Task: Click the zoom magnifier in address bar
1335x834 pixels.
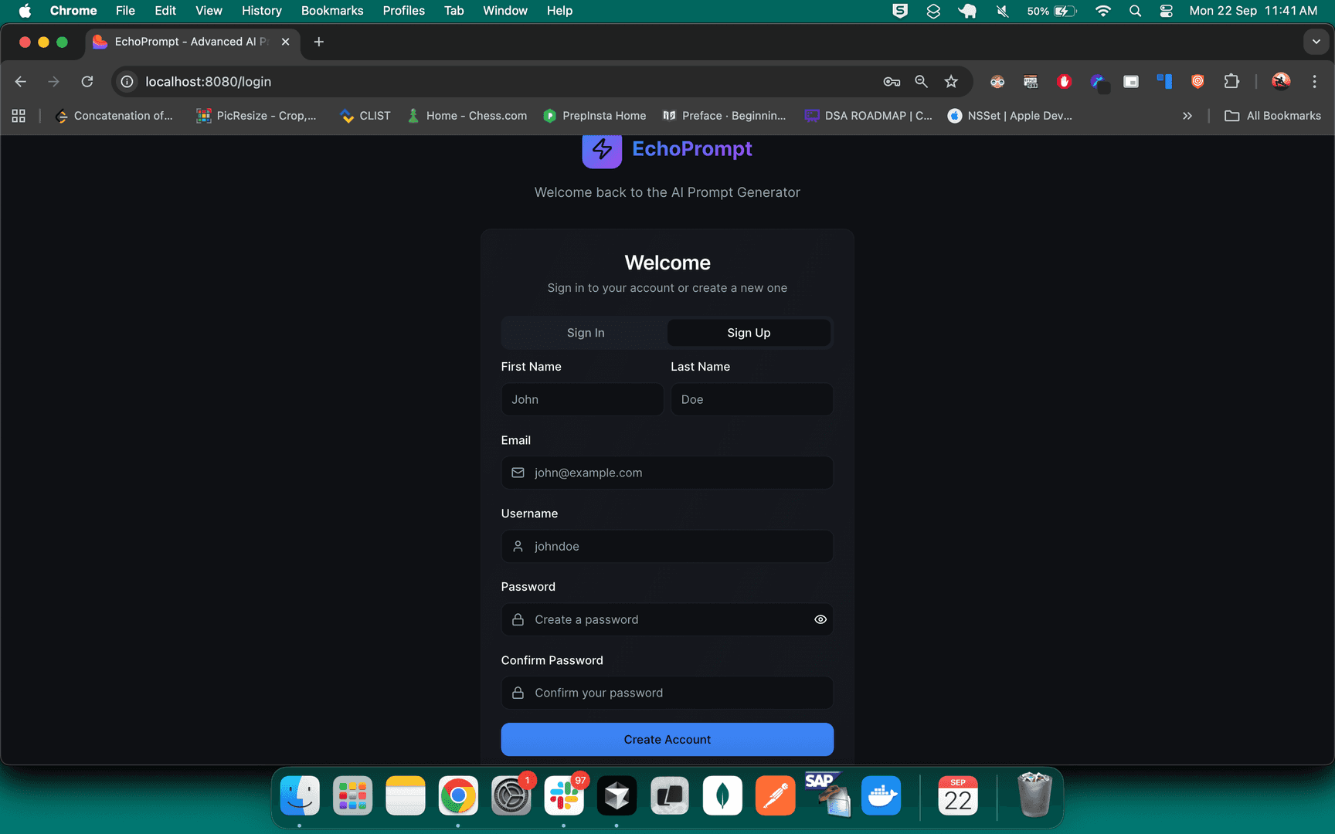Action: pos(921,82)
